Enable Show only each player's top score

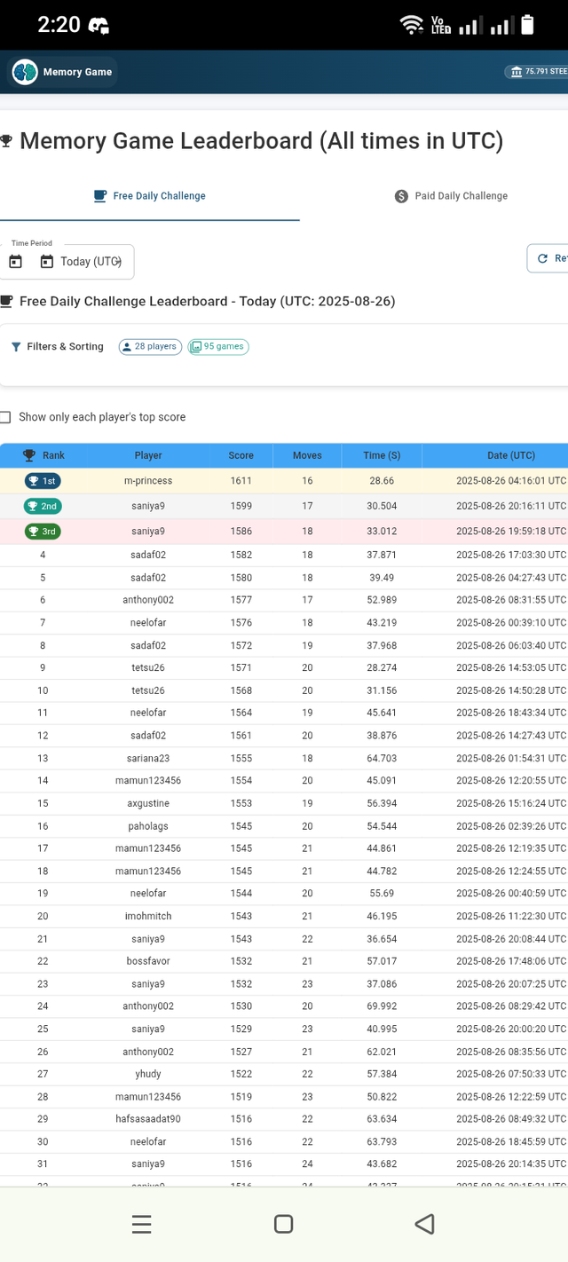[5, 417]
